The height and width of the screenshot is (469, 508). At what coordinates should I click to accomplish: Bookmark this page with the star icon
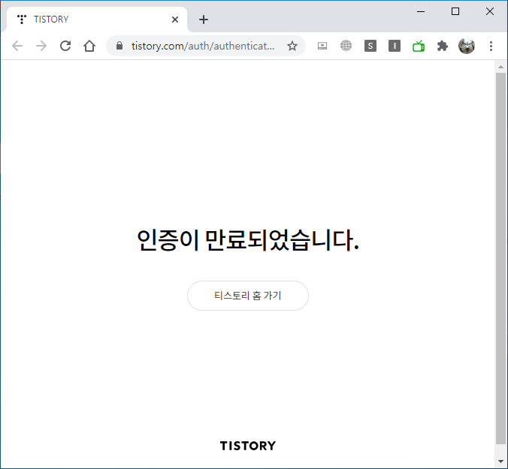pyautogui.click(x=292, y=46)
